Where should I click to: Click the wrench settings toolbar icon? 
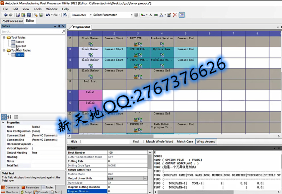pos(35,15)
